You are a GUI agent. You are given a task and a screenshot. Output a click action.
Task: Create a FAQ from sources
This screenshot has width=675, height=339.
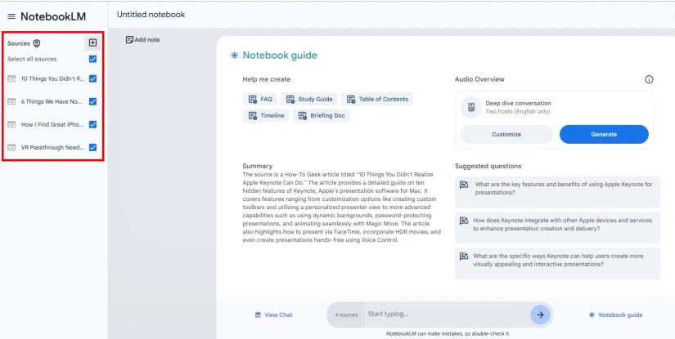[x=260, y=100]
